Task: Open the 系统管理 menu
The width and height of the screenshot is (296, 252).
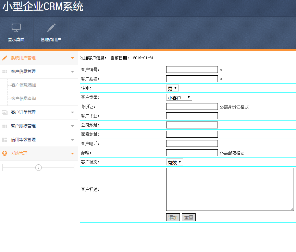Action: point(39,153)
